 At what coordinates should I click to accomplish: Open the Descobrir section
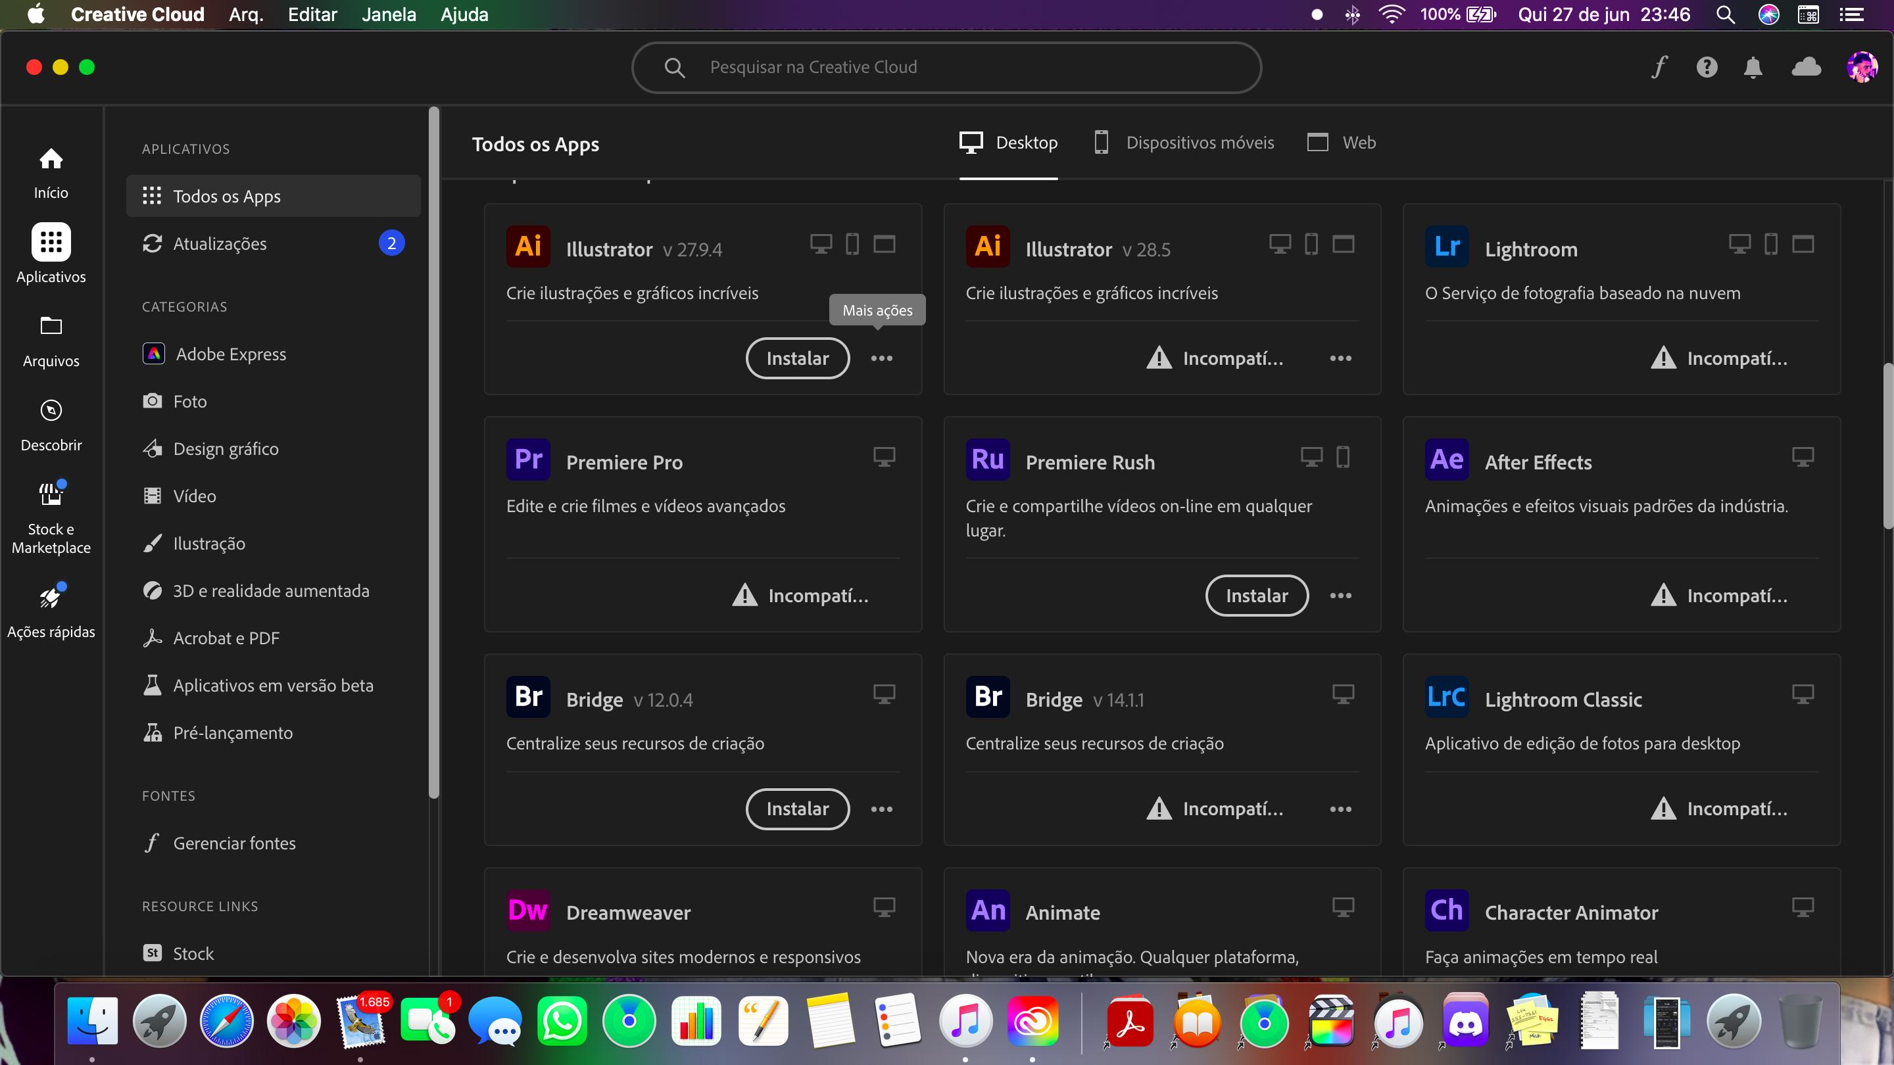[51, 423]
